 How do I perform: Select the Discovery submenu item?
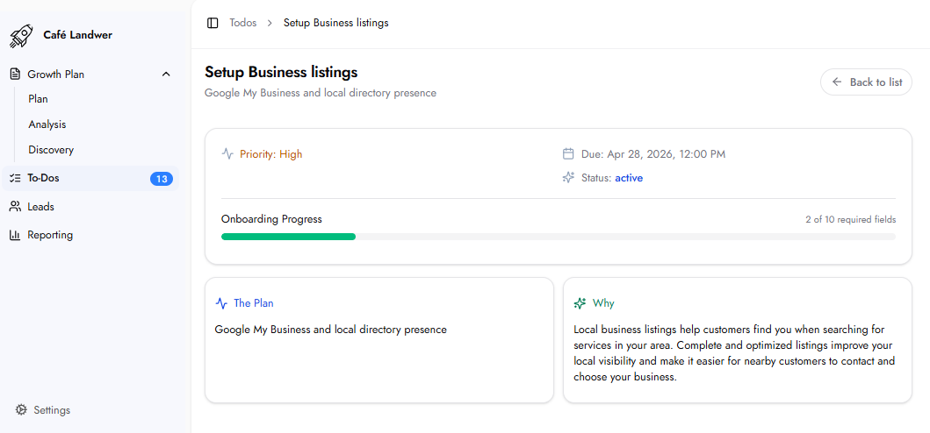click(51, 150)
